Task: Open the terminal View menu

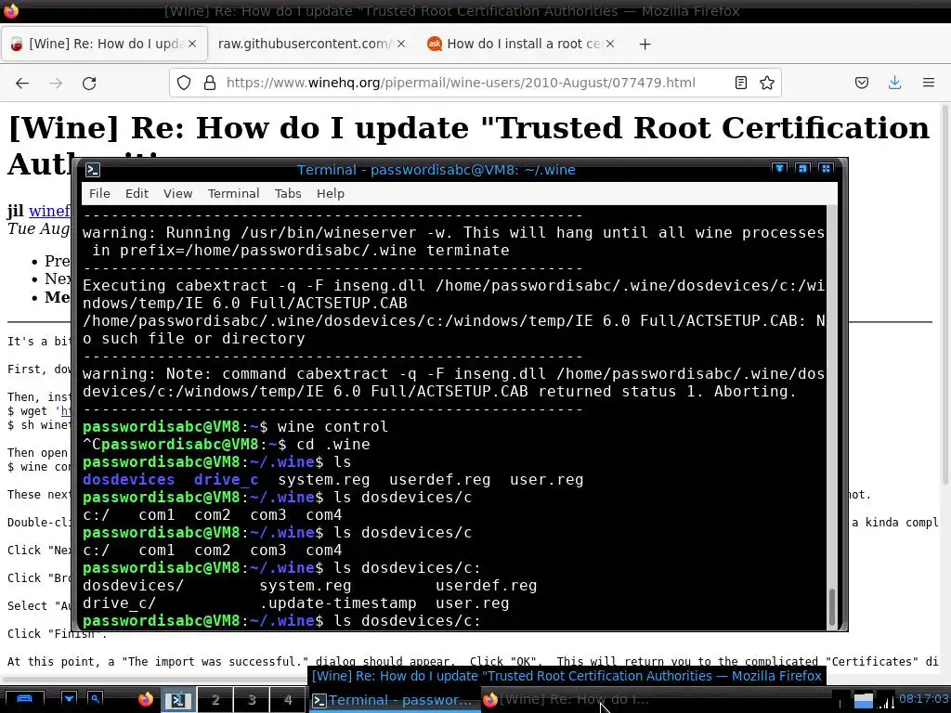Action: 177,193
